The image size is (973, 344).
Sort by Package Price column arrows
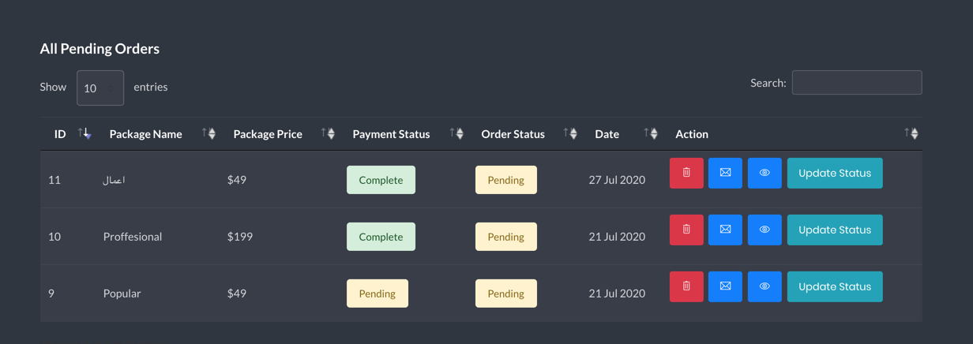328,133
